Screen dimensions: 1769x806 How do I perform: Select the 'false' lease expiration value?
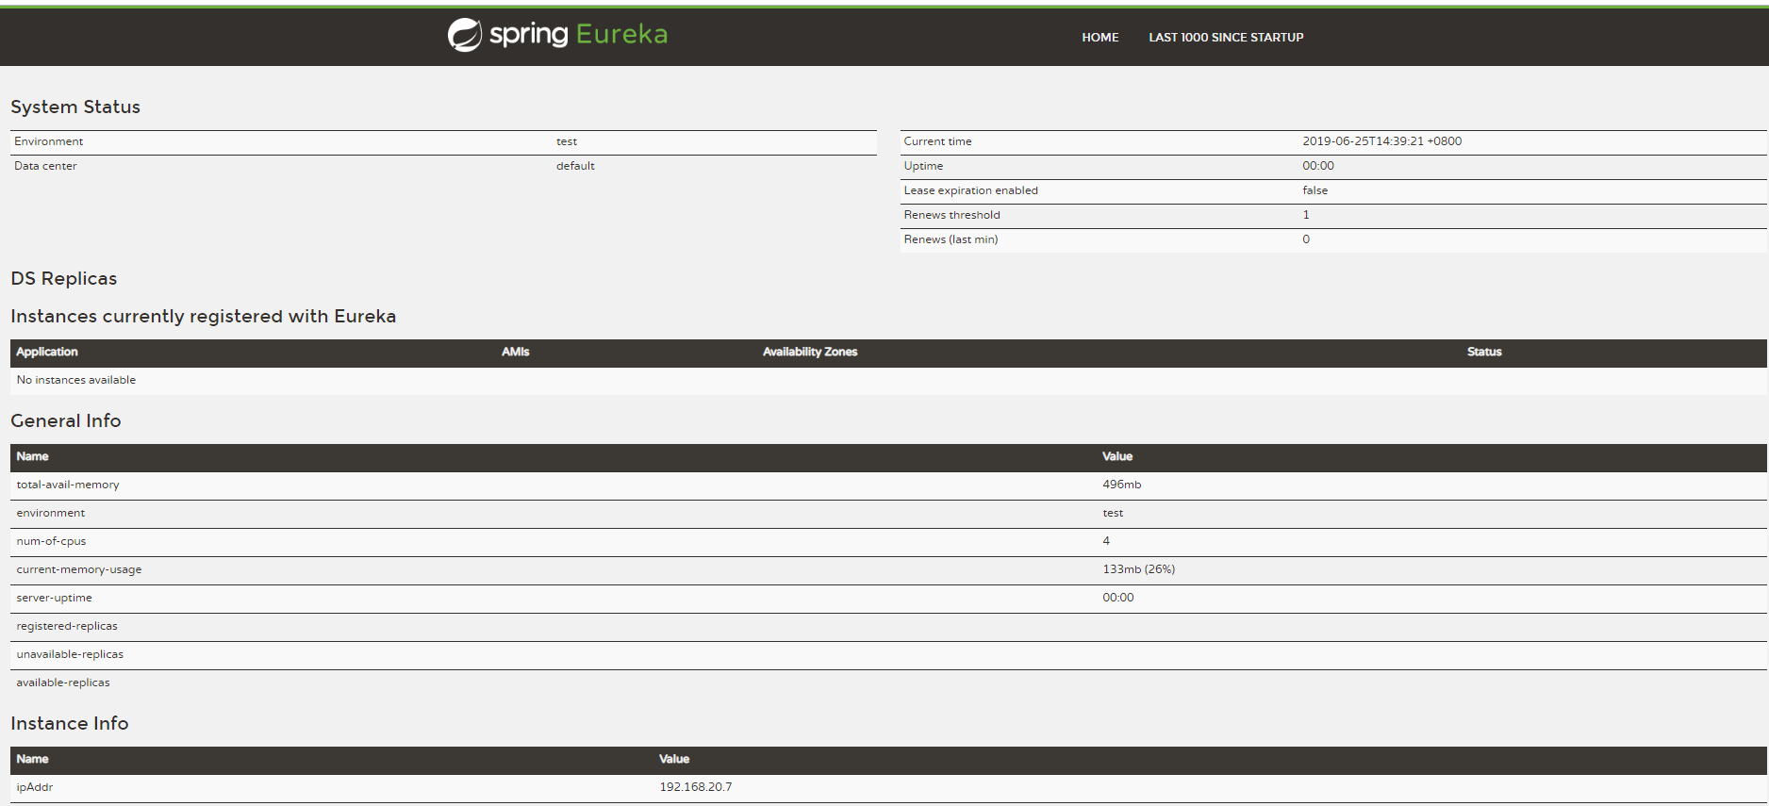(1314, 190)
